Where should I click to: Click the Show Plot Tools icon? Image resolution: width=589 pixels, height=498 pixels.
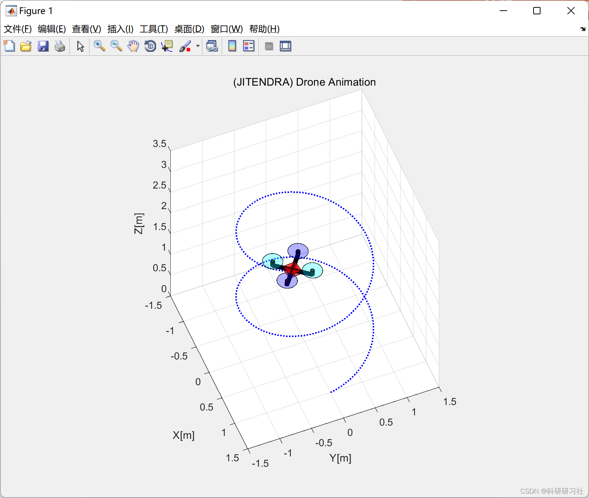click(x=286, y=46)
